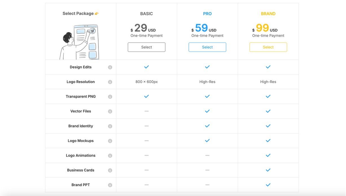This screenshot has height=196, width=346.
Task: Click the Brand PPT checkmark under BRAND
Action: point(268,185)
